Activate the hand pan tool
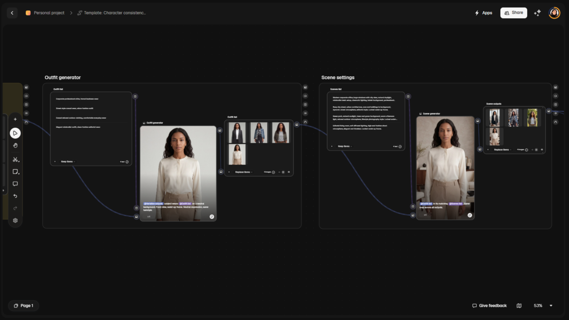 (x=15, y=146)
